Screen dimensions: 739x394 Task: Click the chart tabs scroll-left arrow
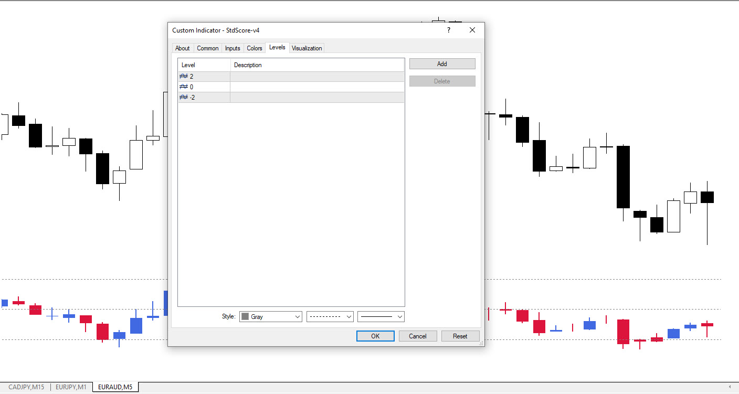pos(730,387)
